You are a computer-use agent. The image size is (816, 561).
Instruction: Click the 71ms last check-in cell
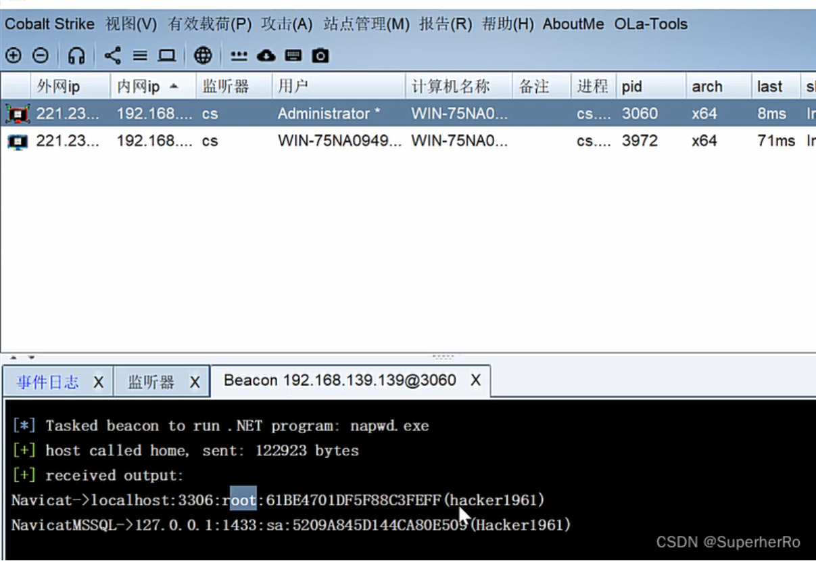(x=776, y=141)
